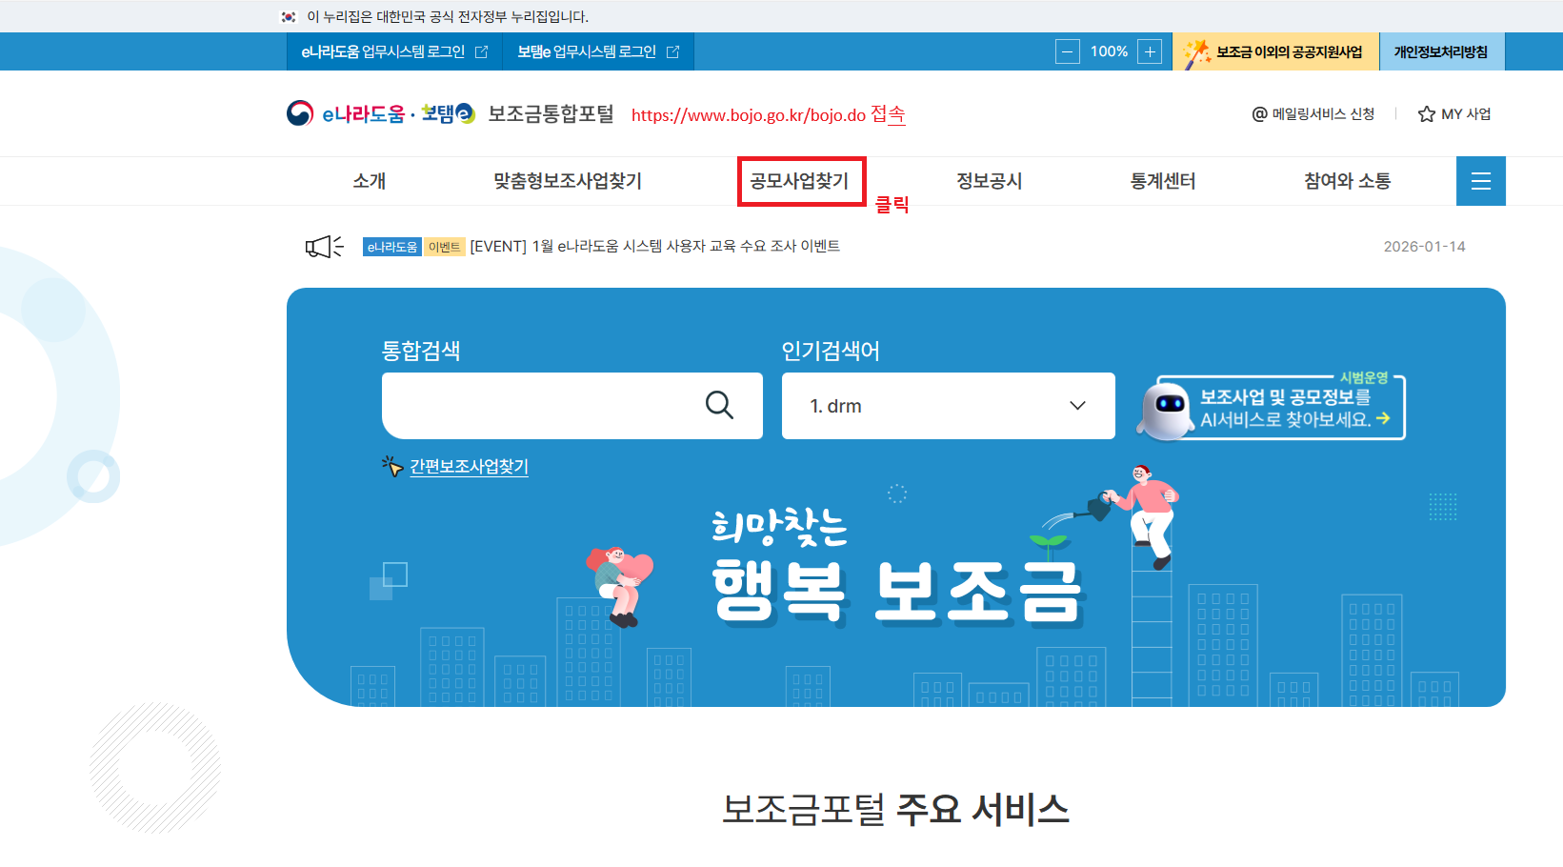Open the 통계센터 menu
The image size is (1563, 867).
pos(1162,181)
